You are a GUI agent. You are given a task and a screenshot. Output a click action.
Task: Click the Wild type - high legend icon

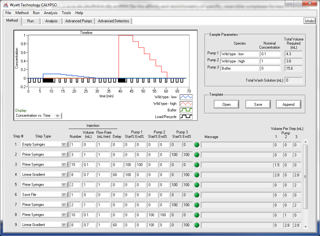point(186,104)
